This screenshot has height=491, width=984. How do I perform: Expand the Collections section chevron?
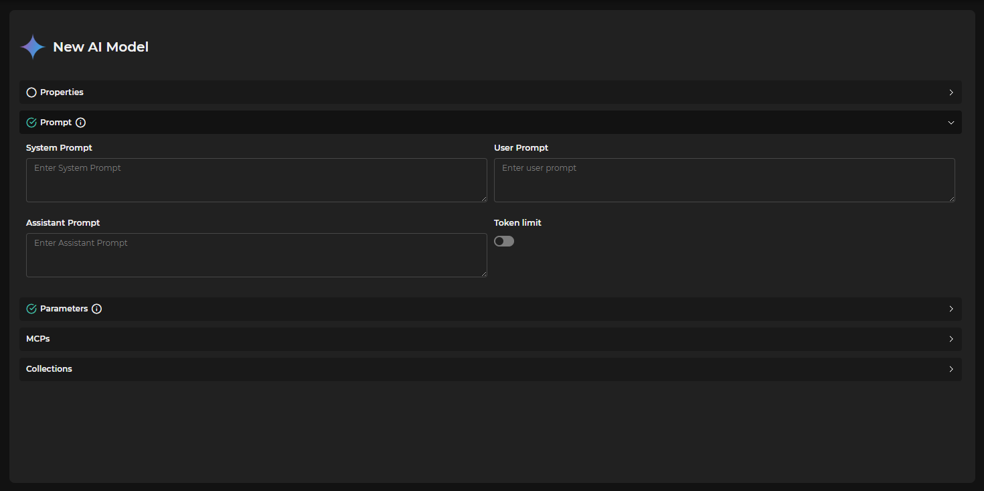coord(951,369)
